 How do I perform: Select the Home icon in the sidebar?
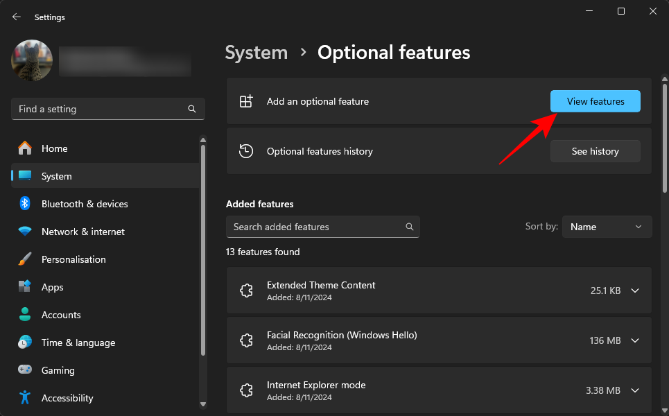pyautogui.click(x=24, y=148)
